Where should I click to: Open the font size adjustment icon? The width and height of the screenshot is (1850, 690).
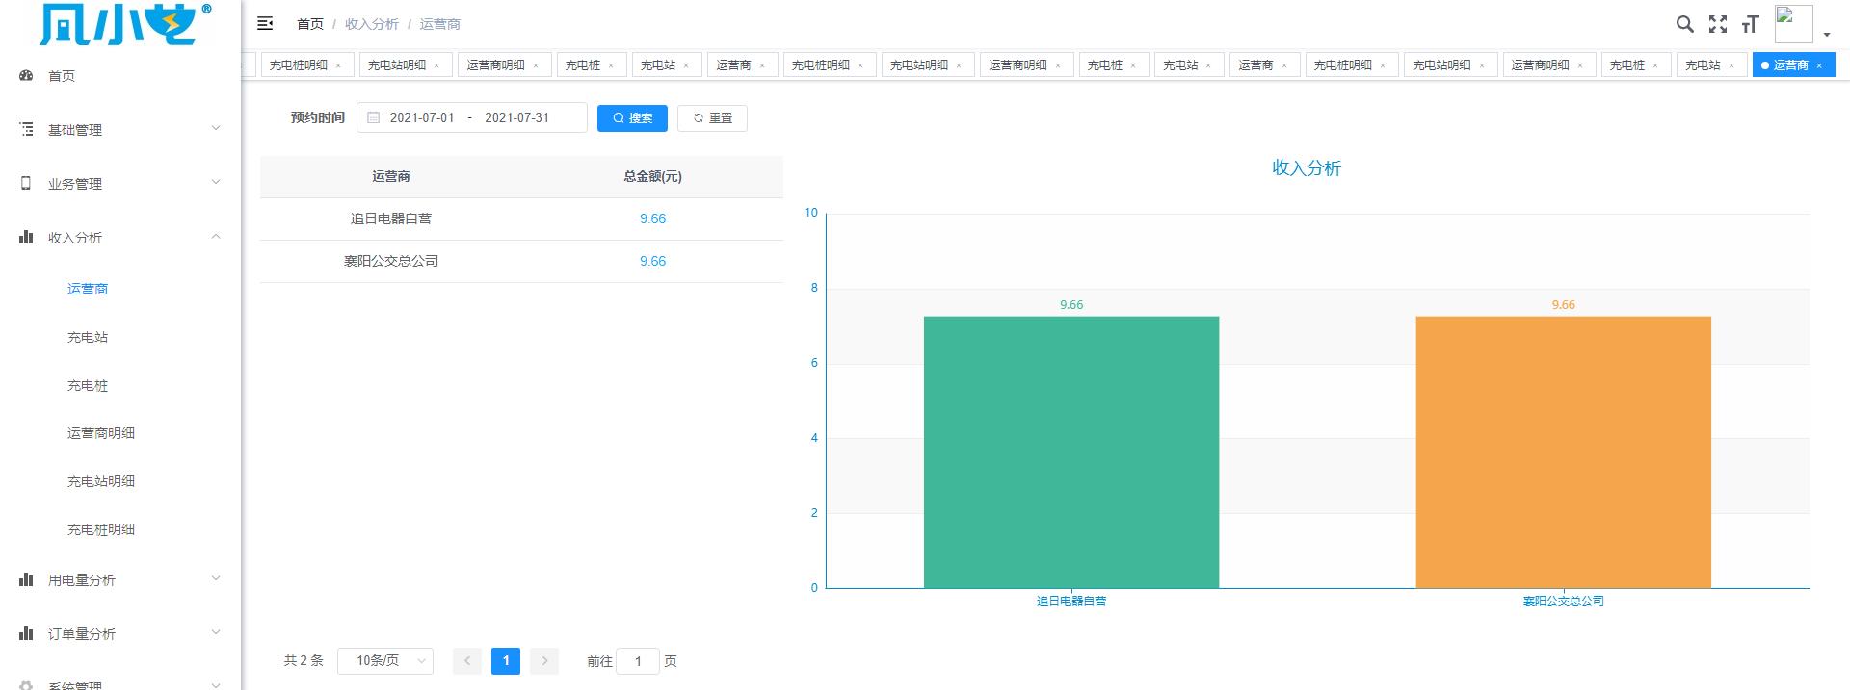pos(1750,24)
